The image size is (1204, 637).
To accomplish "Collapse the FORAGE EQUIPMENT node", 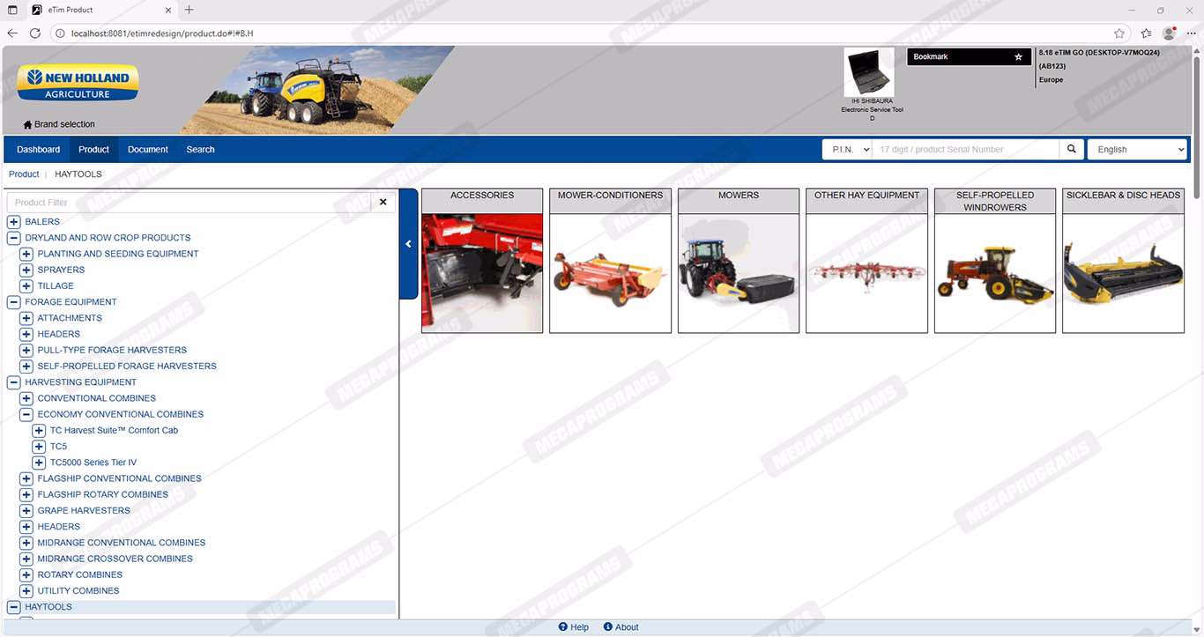I will [x=14, y=302].
